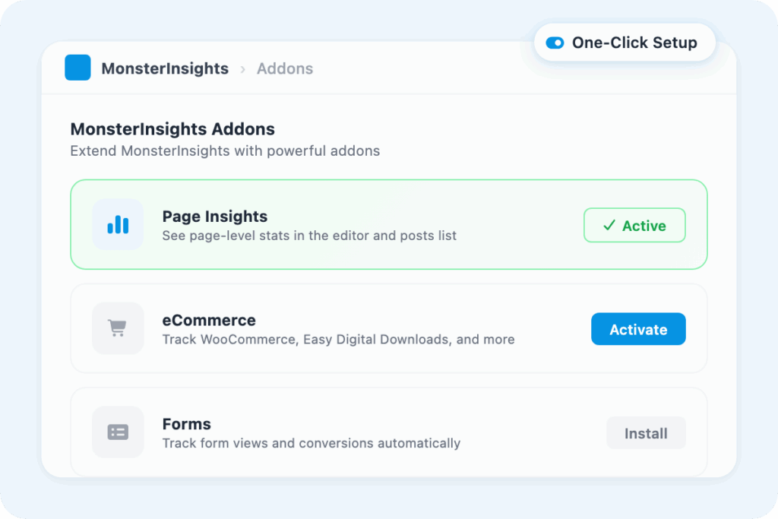Toggle the One-Click Setup switch
778x519 pixels.
[555, 43]
